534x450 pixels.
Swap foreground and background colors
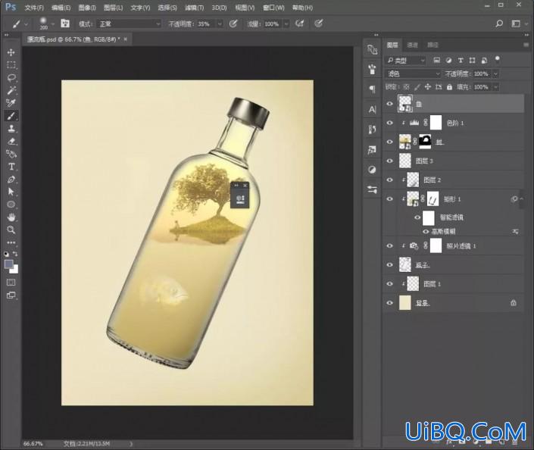(15, 254)
